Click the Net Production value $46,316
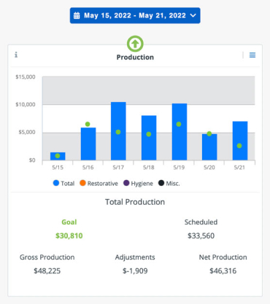Viewport: 270px width, 304px height. point(223,271)
